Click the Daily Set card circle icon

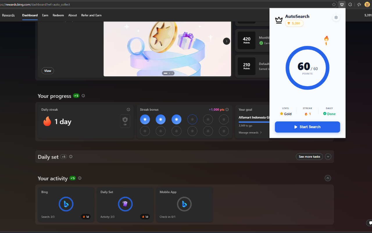pyautogui.click(x=125, y=204)
